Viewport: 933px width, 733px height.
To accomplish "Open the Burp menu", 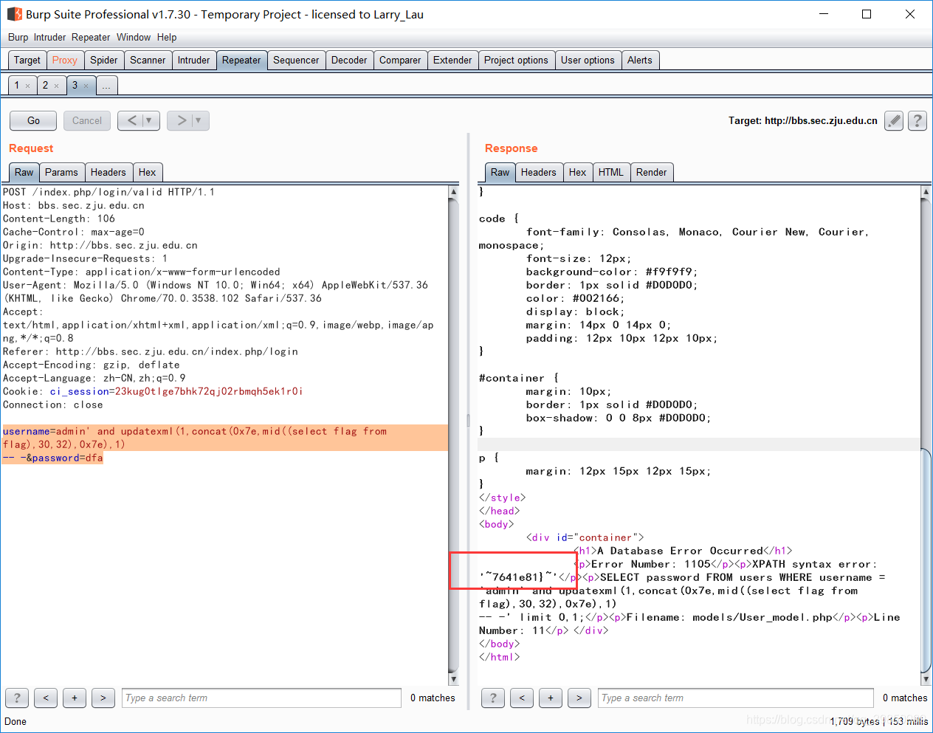I will tap(18, 37).
